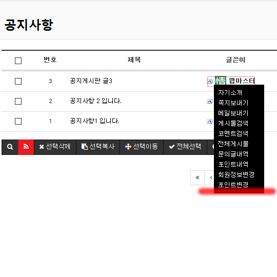This screenshot has height=277, width=277.
Task: Choose 코멘트검색 from the user menu
Action: coord(233,133)
